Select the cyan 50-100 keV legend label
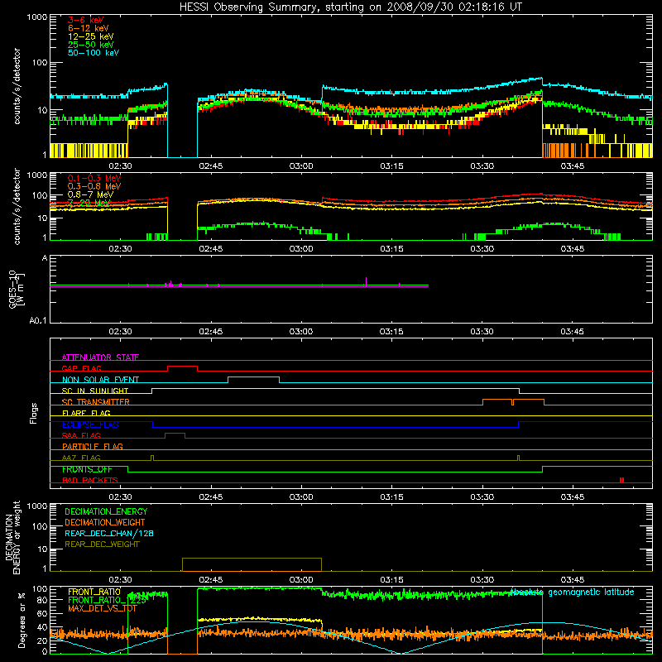Image resolution: width=662 pixels, height=662 pixels. (x=94, y=53)
